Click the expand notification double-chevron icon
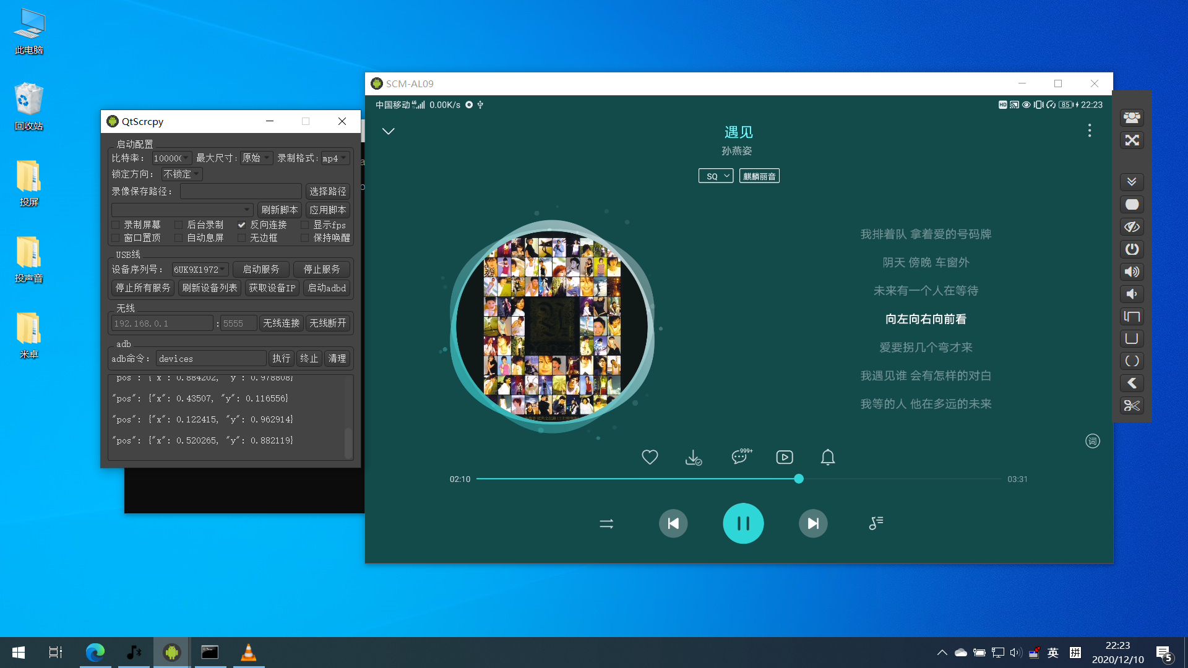Screen dimensions: 1188x668 (1132, 182)
